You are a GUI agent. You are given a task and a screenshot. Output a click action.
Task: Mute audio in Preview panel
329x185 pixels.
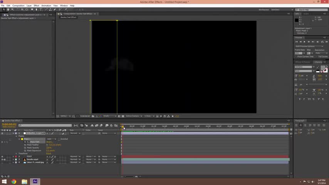[x=318, y=42]
